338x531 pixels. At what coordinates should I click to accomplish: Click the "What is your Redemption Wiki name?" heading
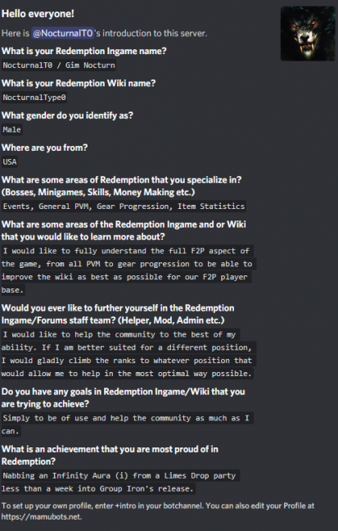click(79, 84)
